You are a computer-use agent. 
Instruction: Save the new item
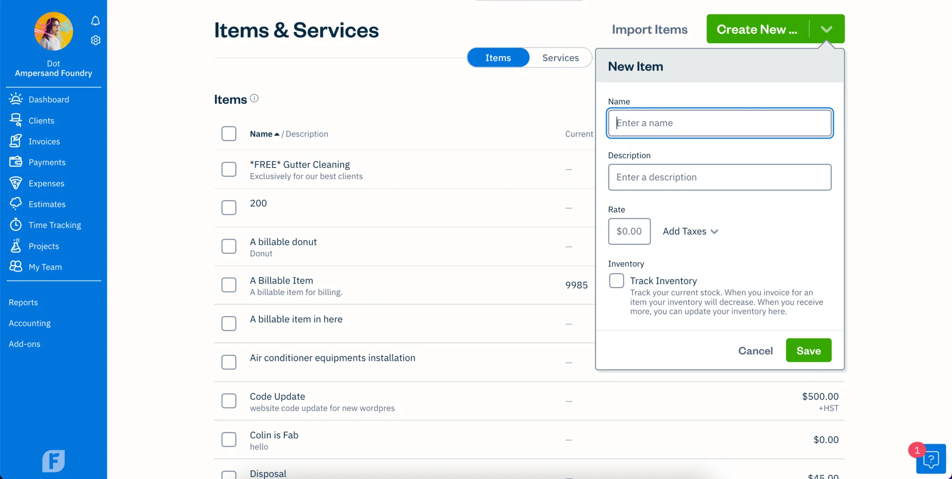click(808, 350)
